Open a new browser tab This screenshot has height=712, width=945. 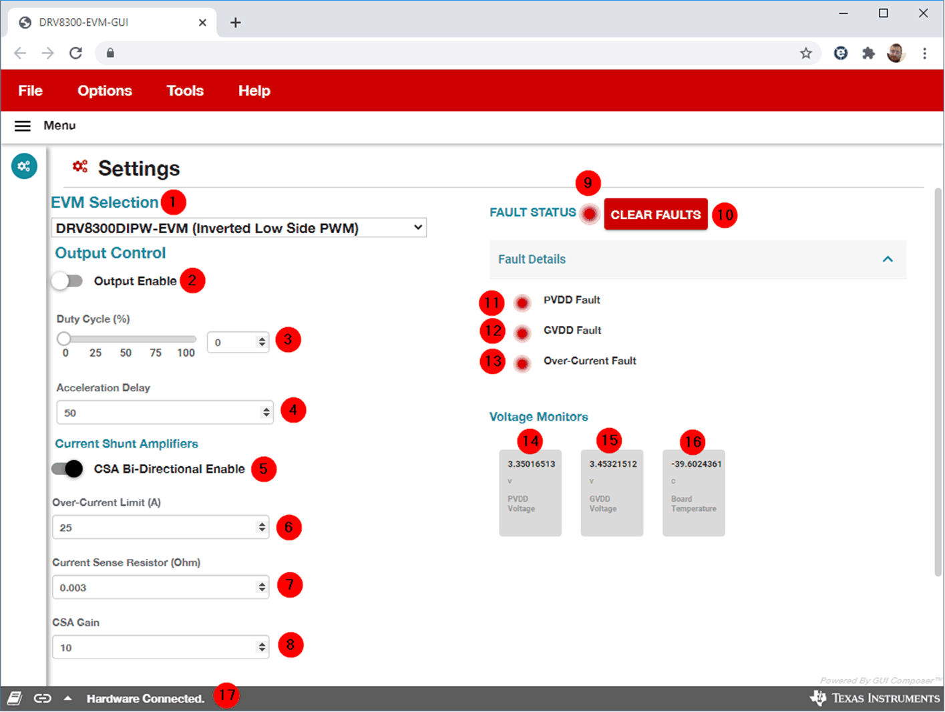point(235,23)
